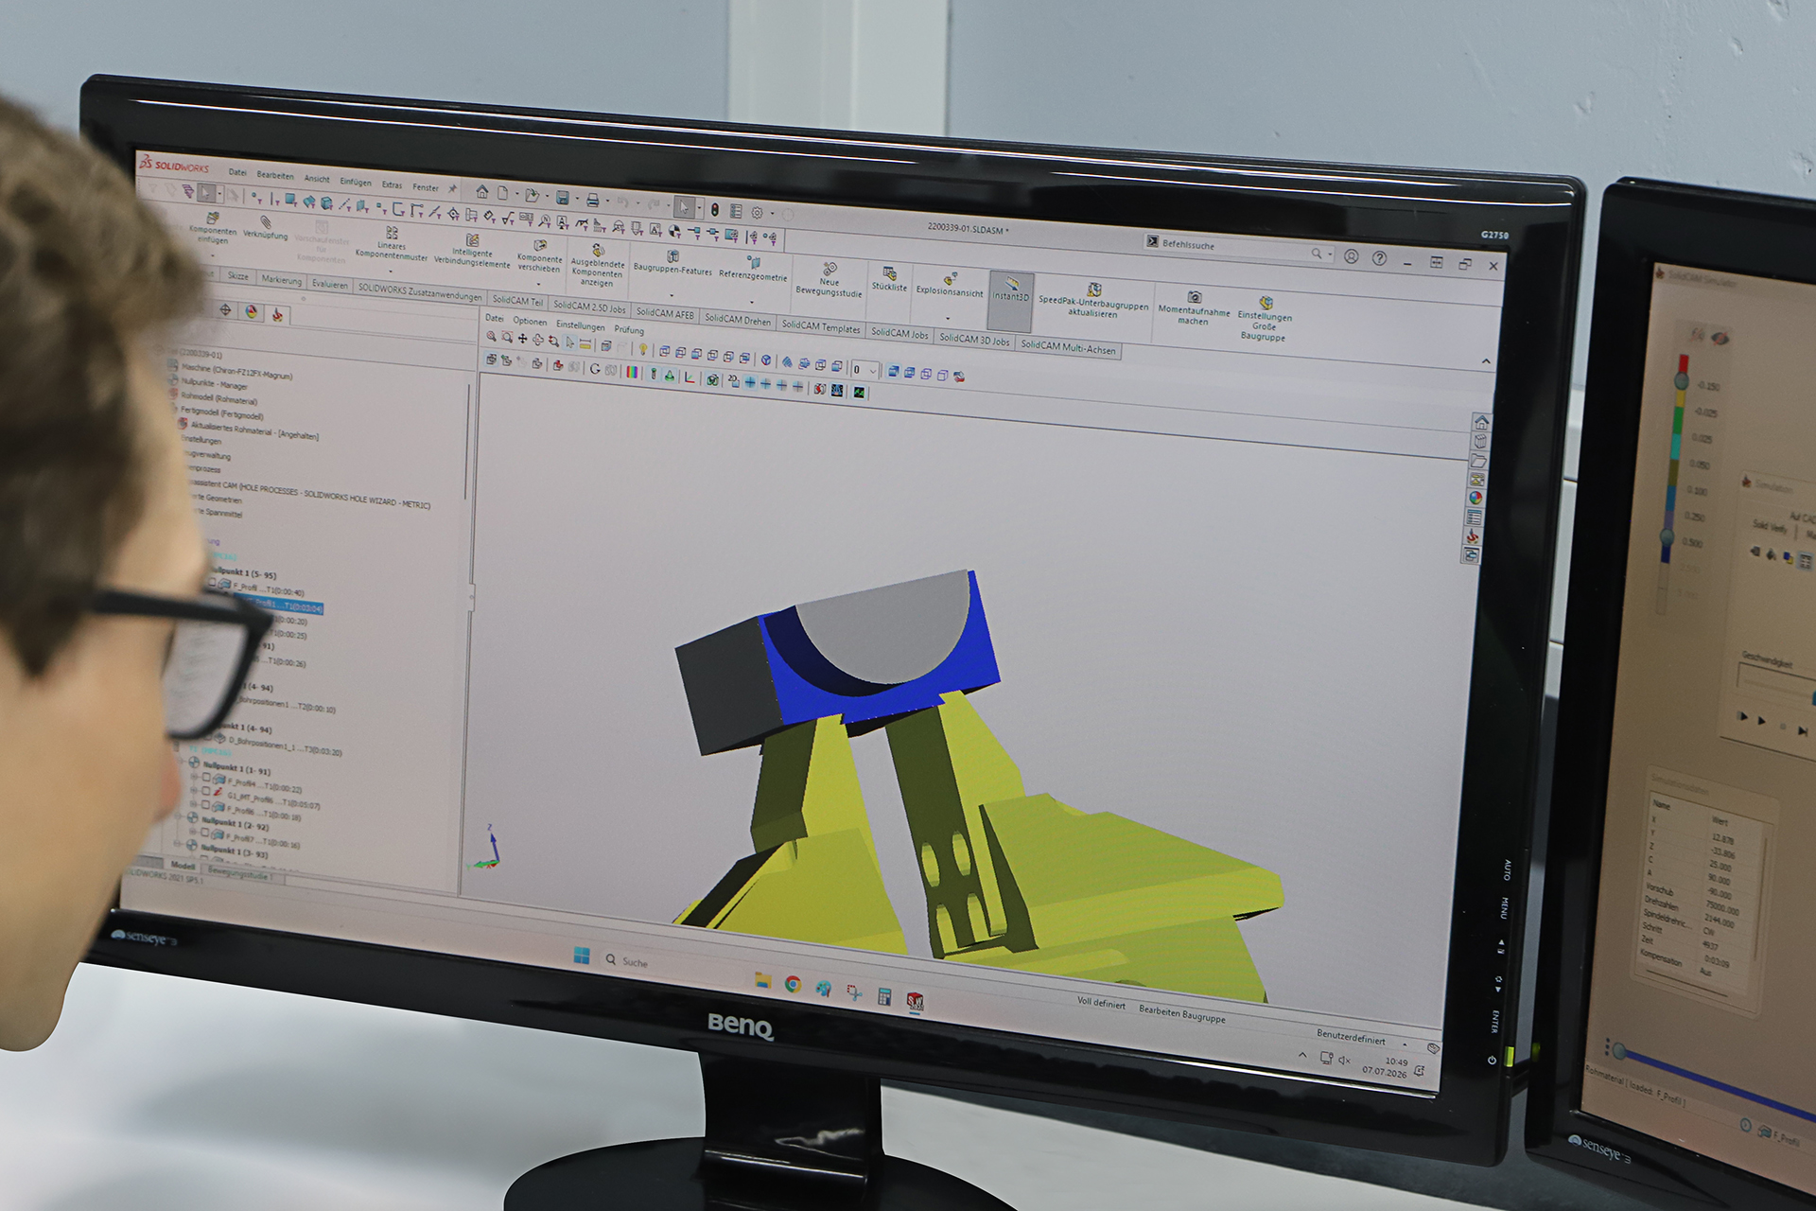Open the Einfügen menu
The height and width of the screenshot is (1211, 1816).
coord(356,182)
